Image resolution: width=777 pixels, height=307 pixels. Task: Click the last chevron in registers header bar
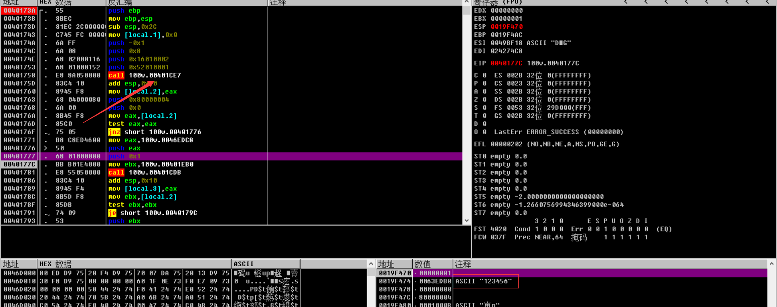pyautogui.click(x=768, y=2)
